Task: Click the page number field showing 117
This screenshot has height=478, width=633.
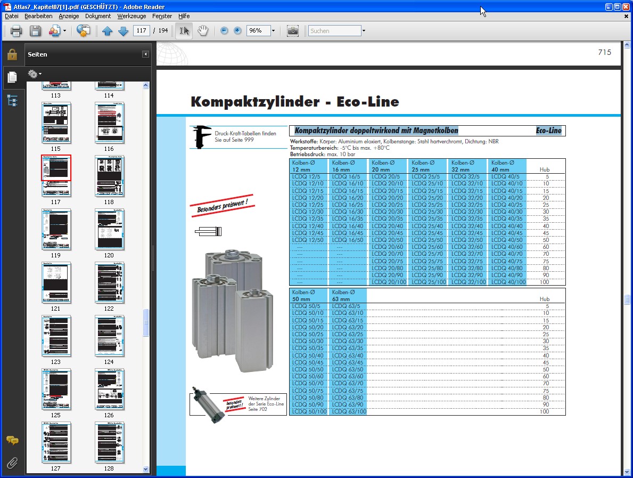Action: click(x=141, y=30)
